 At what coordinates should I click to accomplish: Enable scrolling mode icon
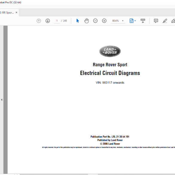point(143,21)
